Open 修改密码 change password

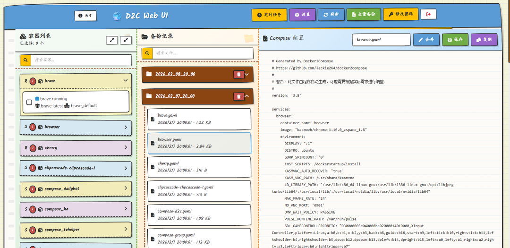point(400,14)
